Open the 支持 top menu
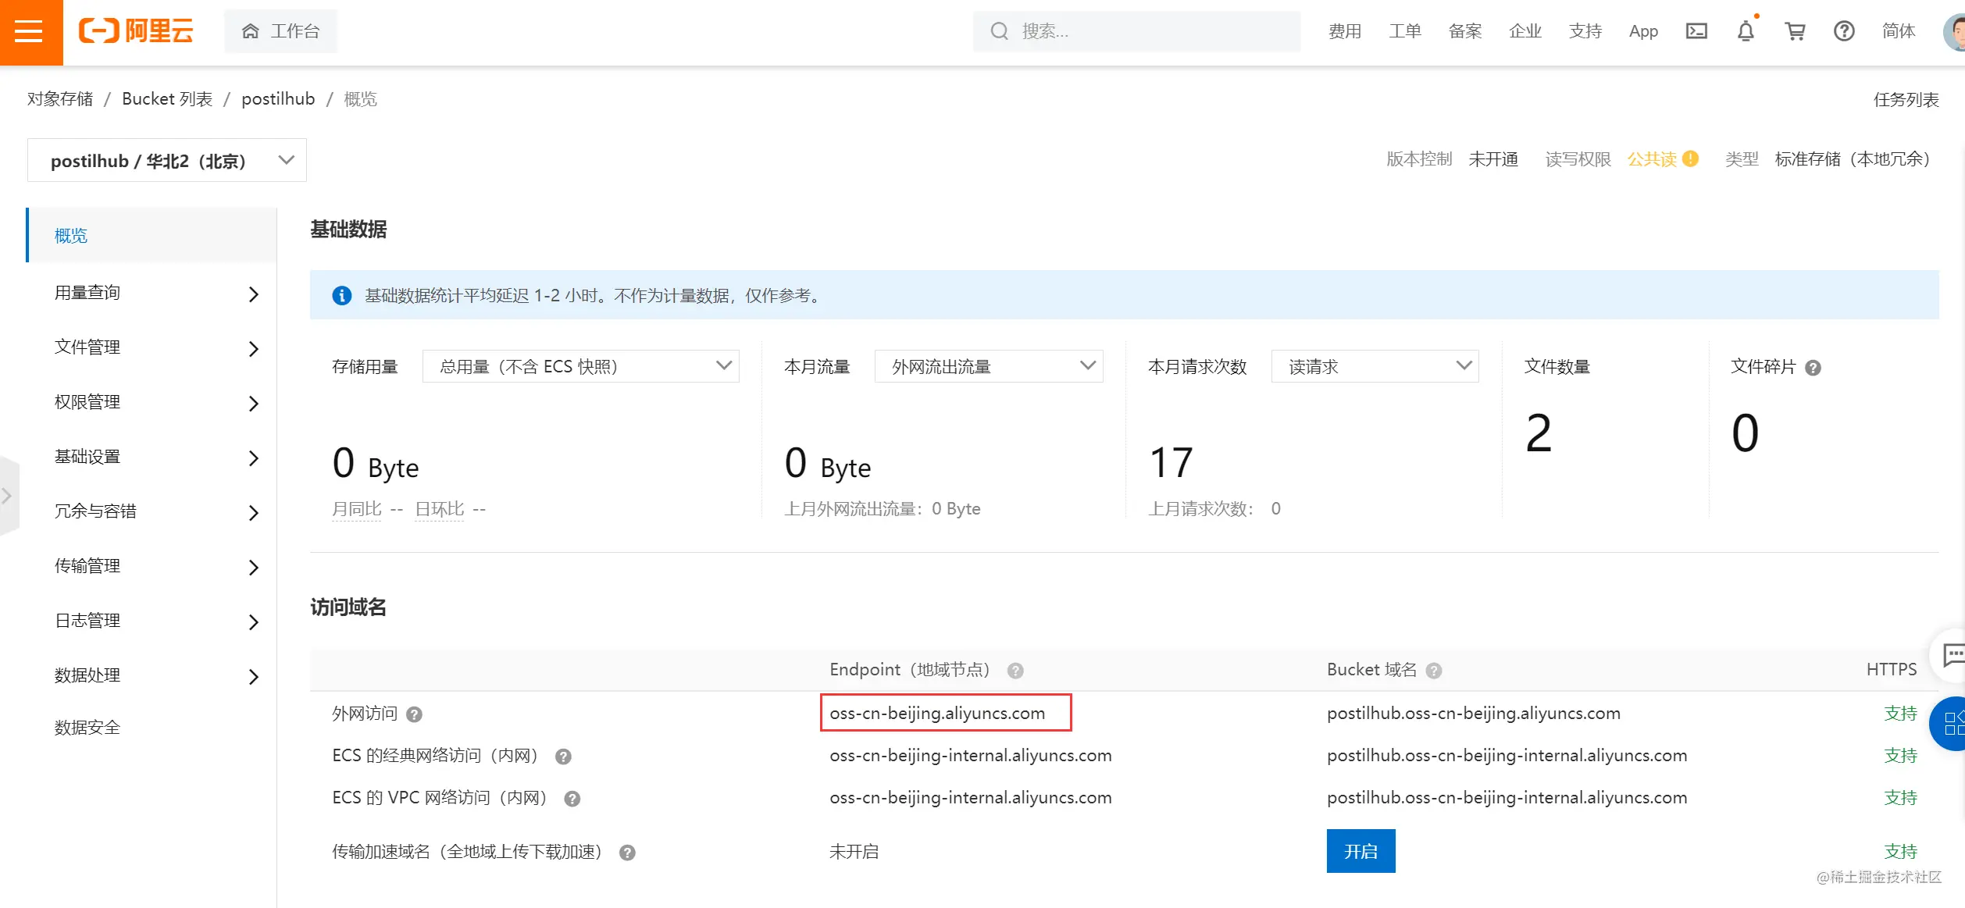1965x908 pixels. pyautogui.click(x=1585, y=31)
